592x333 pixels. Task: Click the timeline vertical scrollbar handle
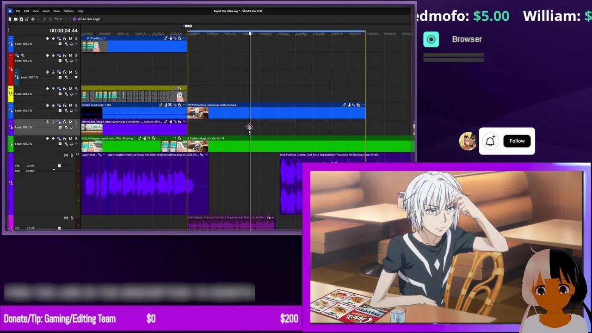click(414, 128)
